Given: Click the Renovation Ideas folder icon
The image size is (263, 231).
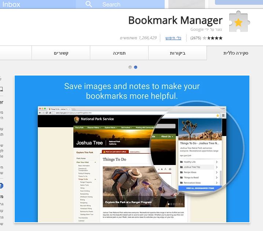Looking at the screenshot, I should 181,183.
